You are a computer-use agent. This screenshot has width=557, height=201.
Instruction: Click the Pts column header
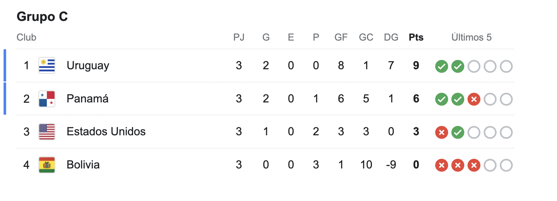click(416, 37)
